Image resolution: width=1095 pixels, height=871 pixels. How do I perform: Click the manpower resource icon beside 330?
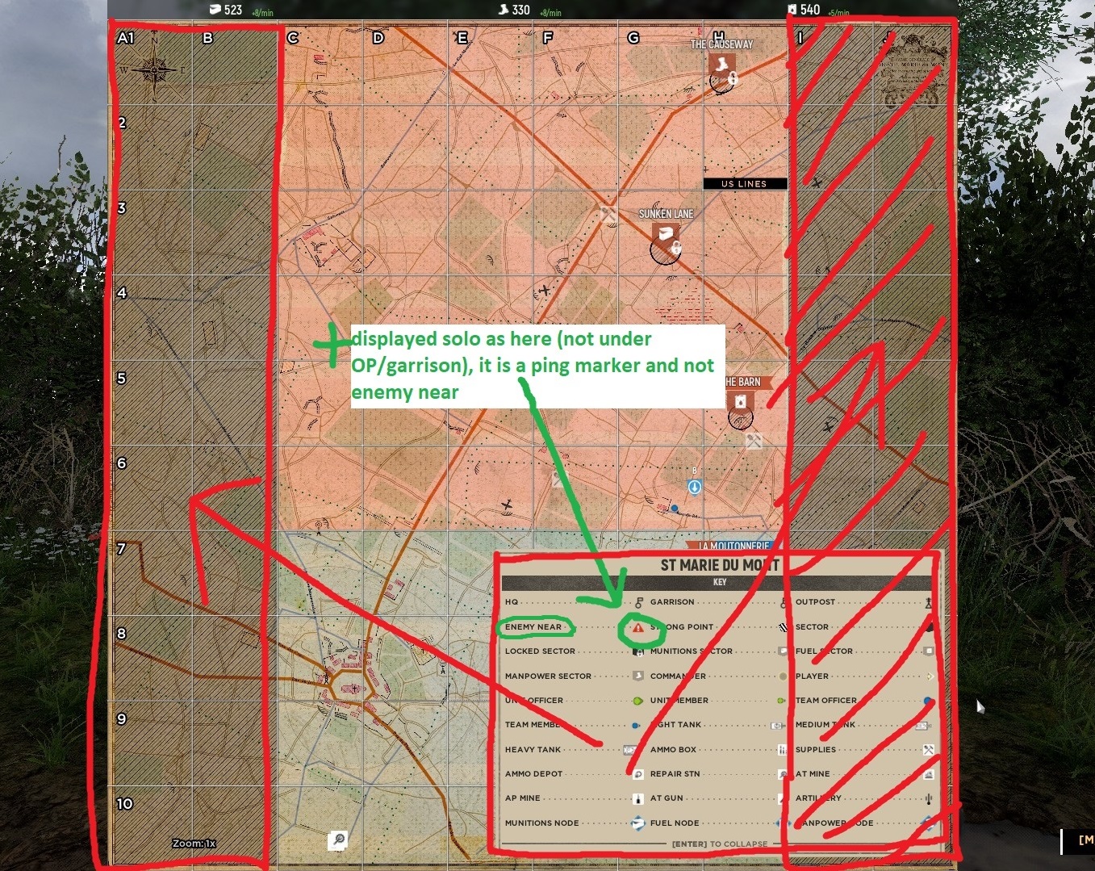click(x=504, y=10)
